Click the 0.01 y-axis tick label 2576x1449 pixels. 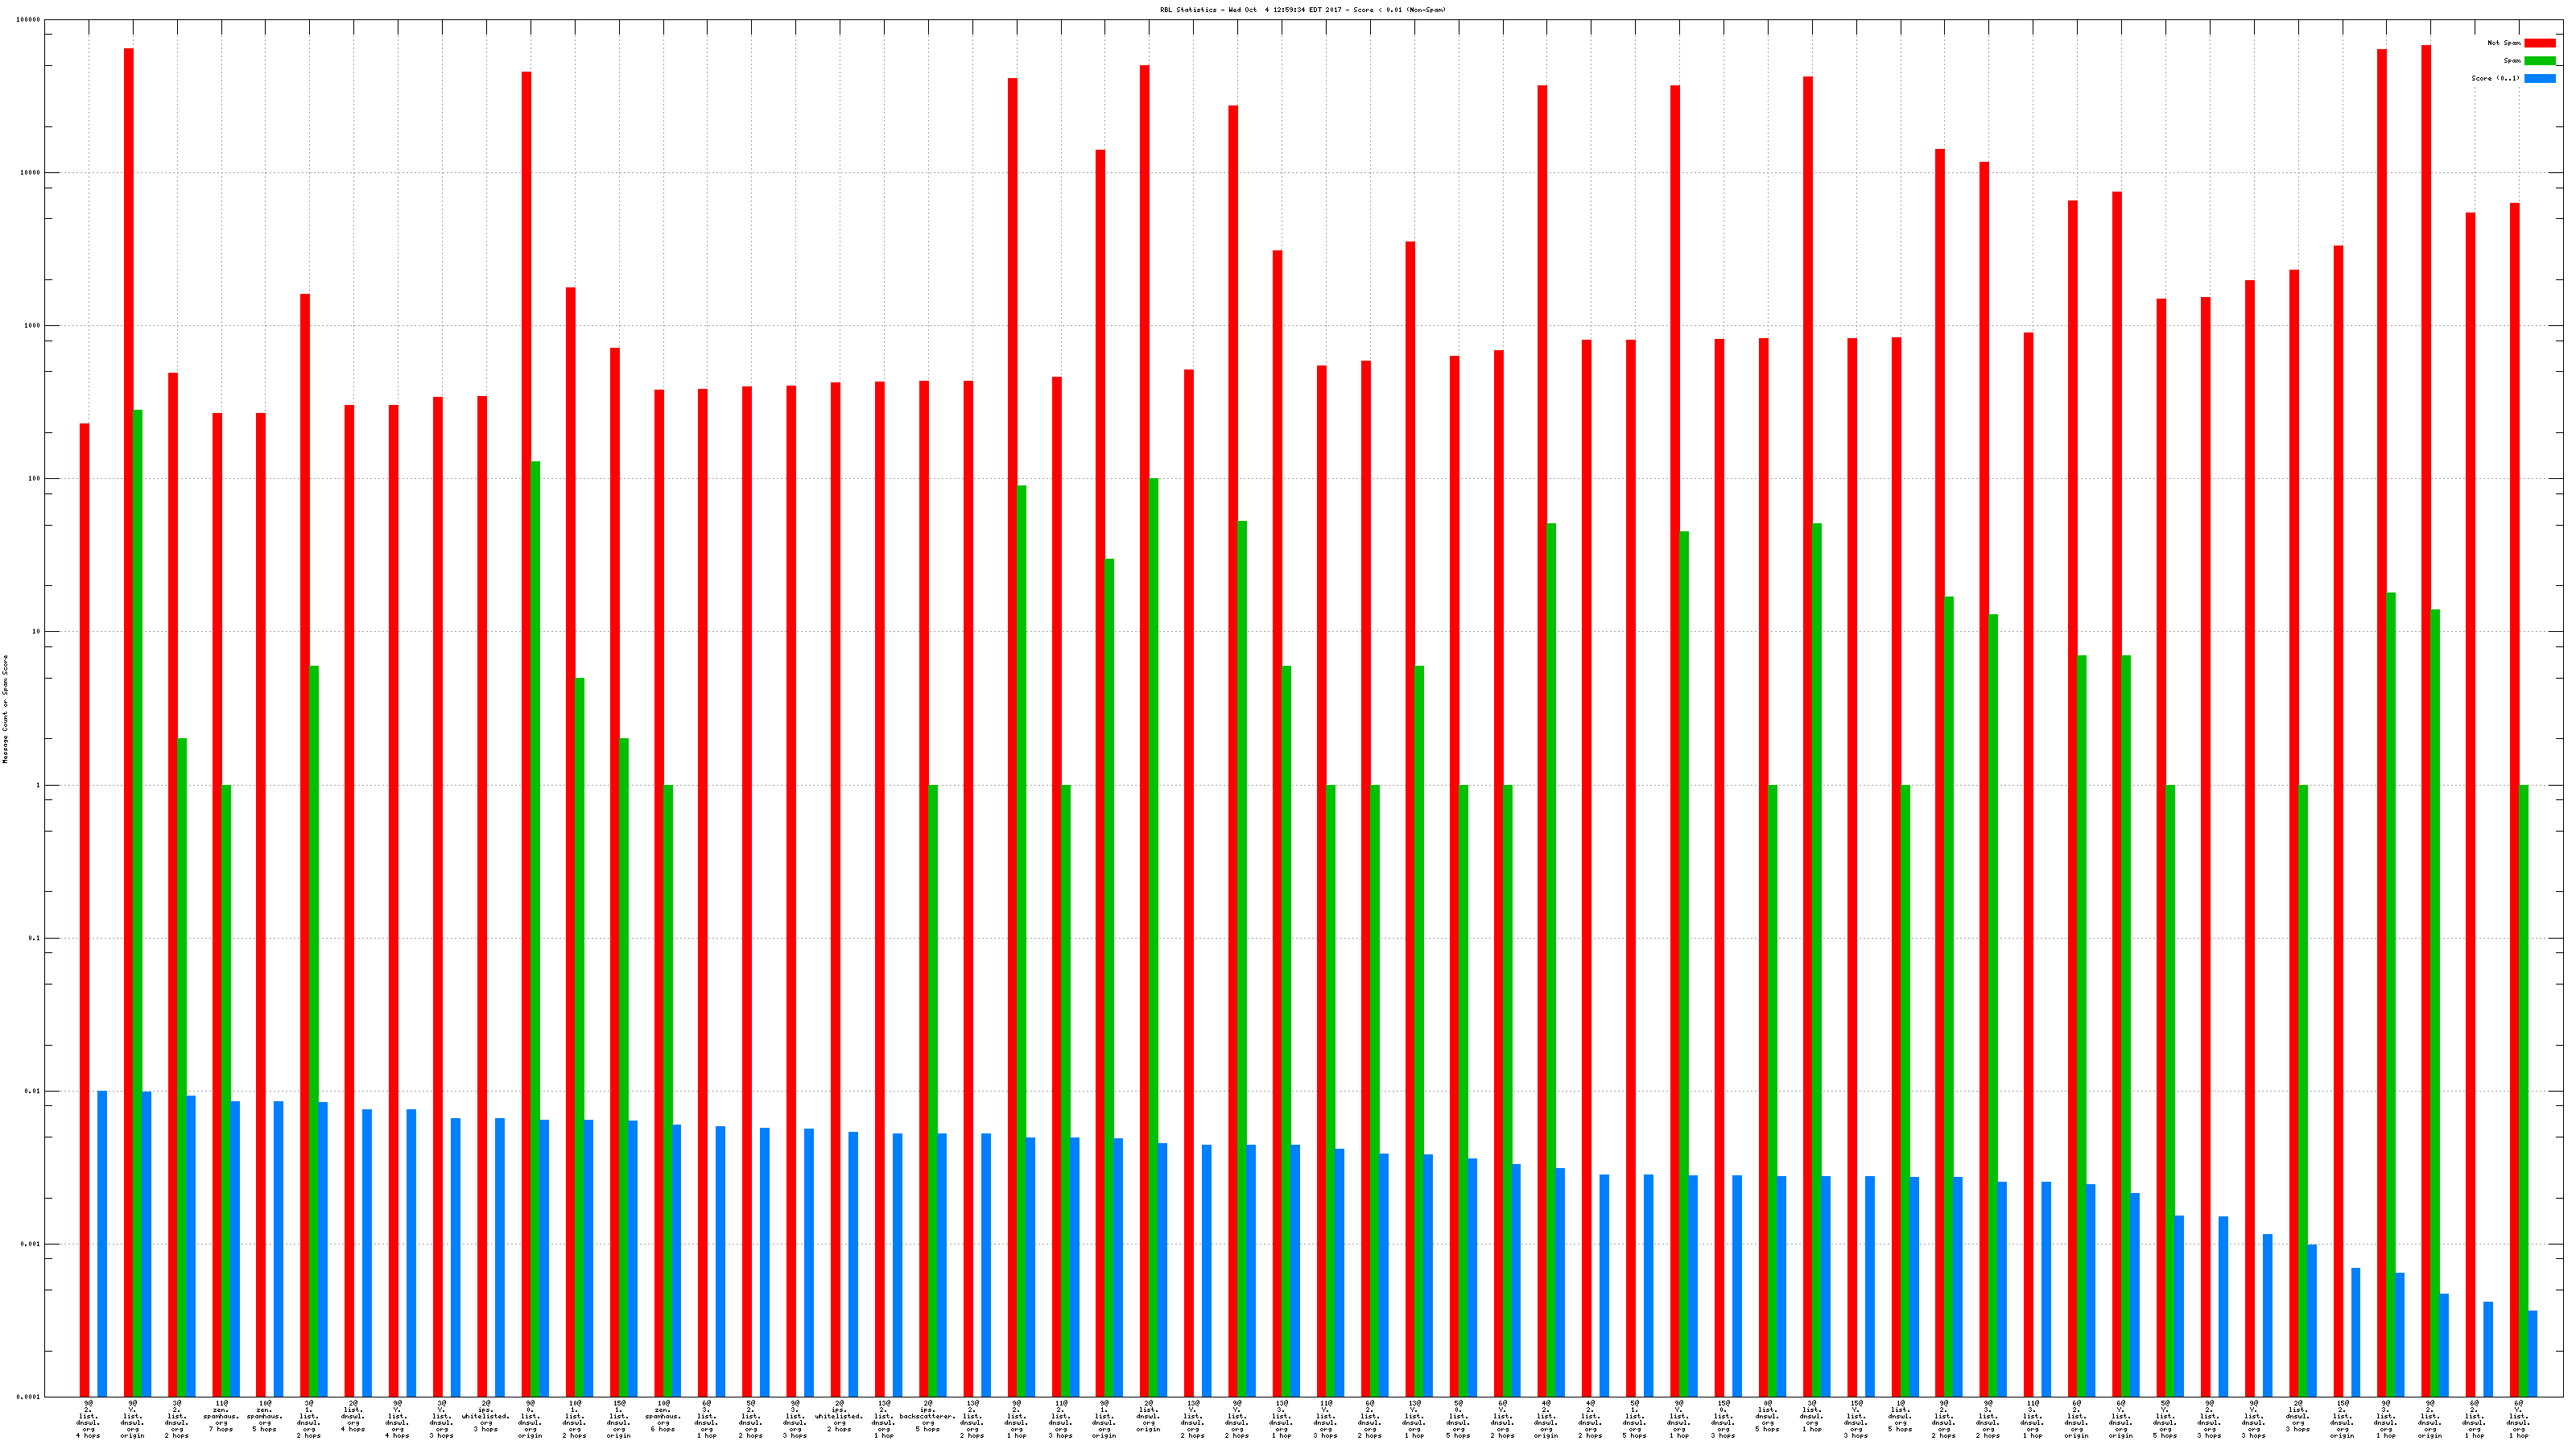pos(33,1091)
